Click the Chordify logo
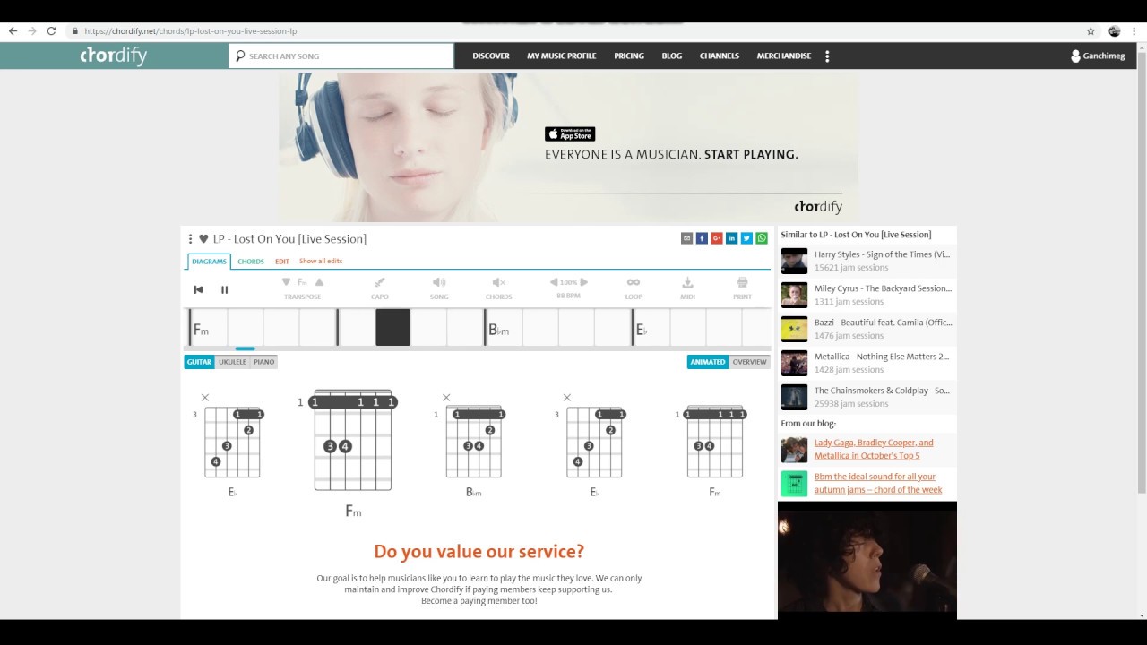This screenshot has width=1147, height=645. point(113,56)
